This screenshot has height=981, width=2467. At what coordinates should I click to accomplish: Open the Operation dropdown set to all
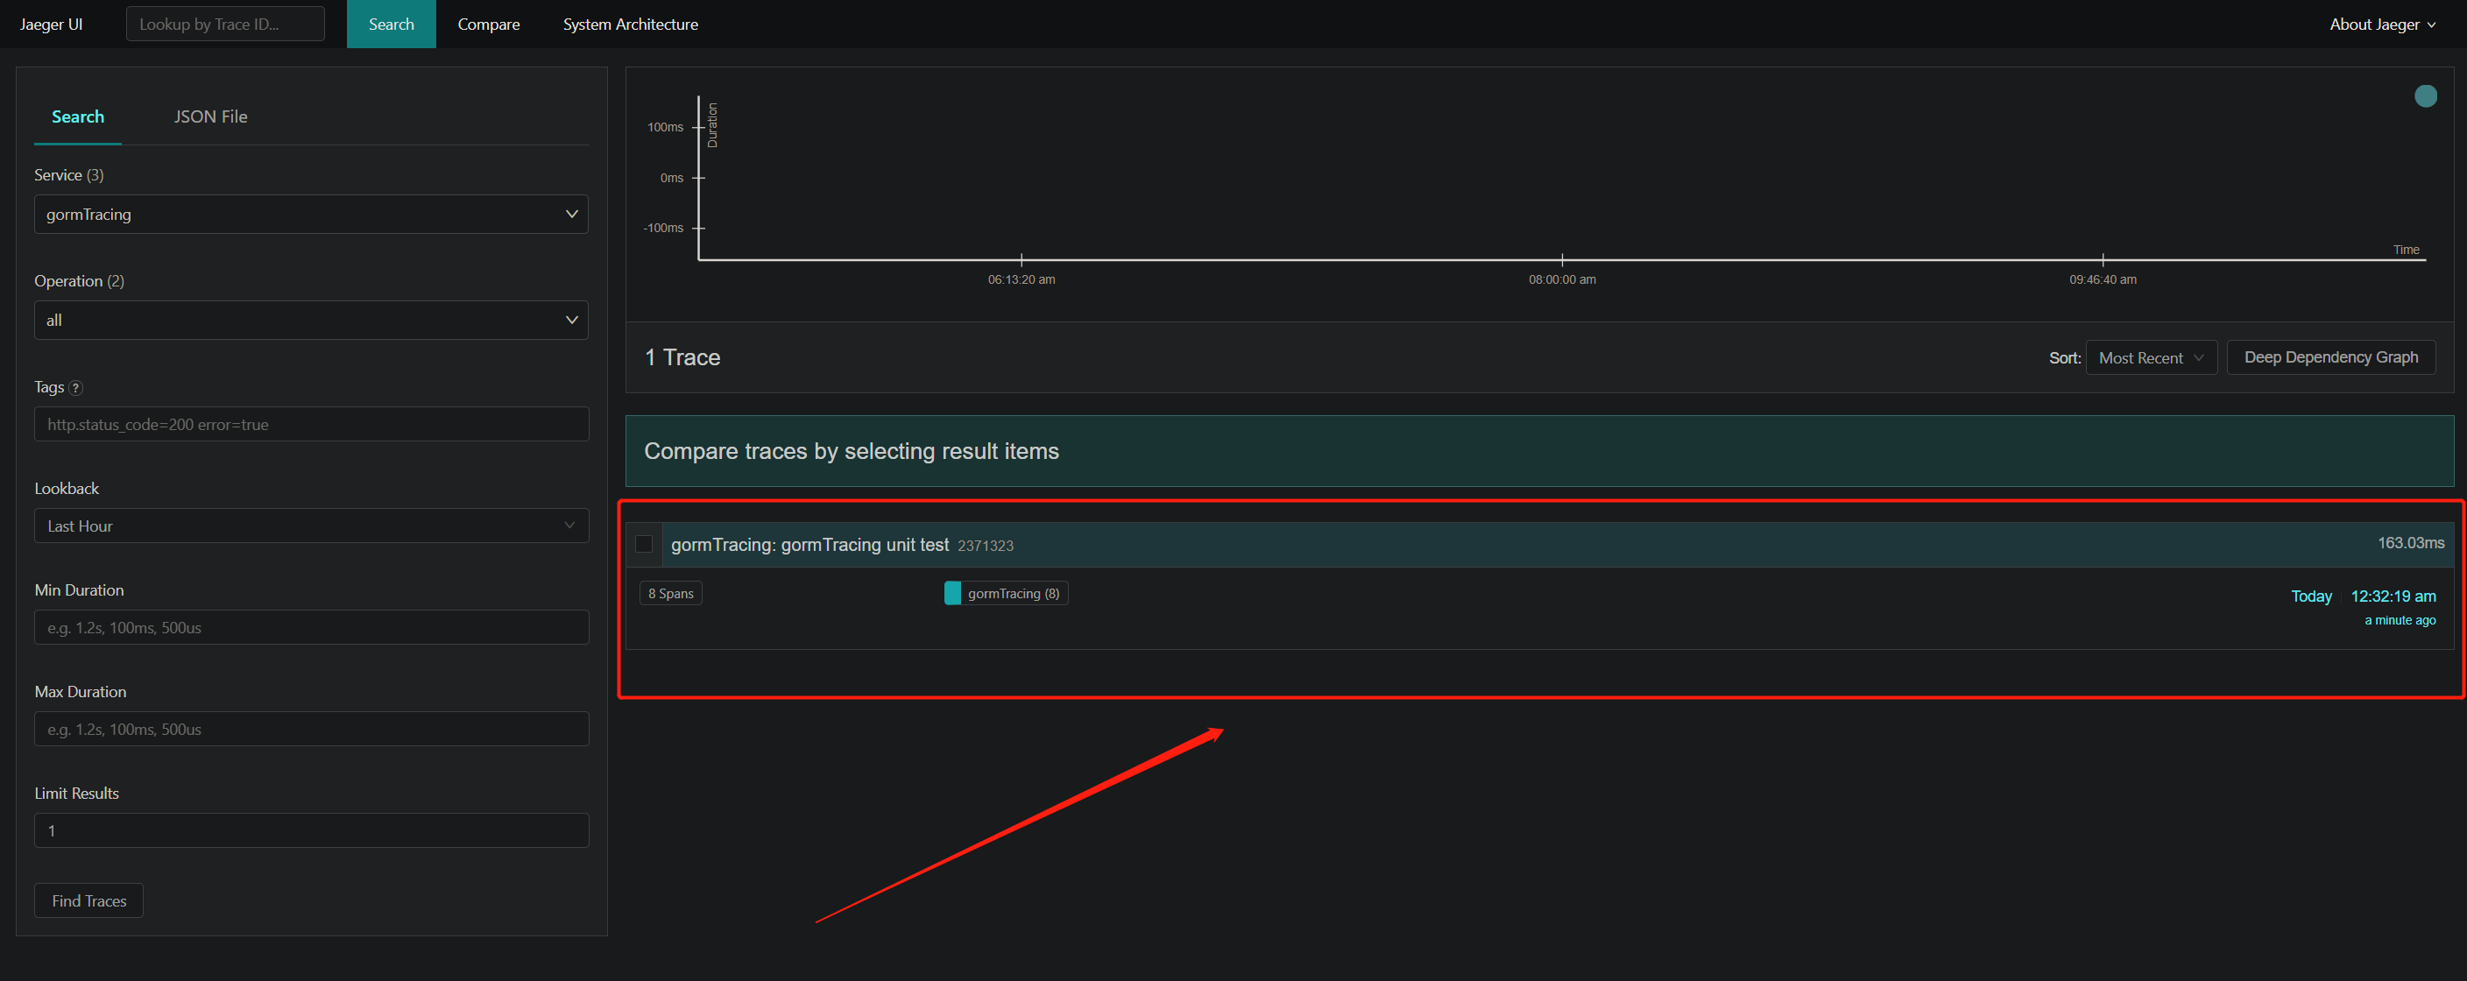[x=310, y=320]
